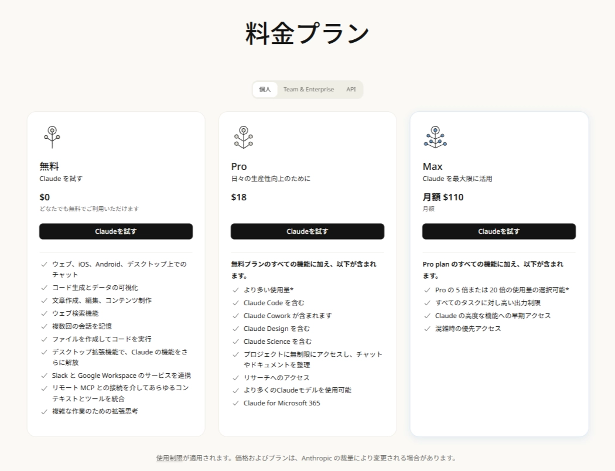Click the Claude を試す subtitle under 無料

click(61, 179)
